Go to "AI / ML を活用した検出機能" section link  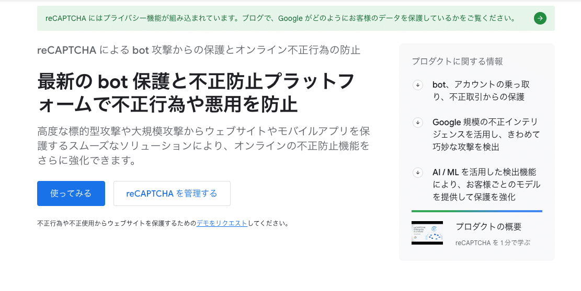click(486, 185)
